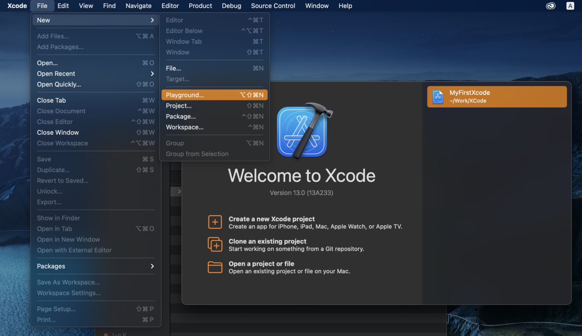Select Open Quickly… in the File menu
Image resolution: width=582 pixels, height=336 pixels.
[x=96, y=84]
